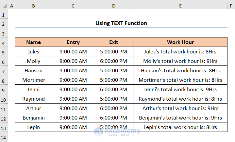Select the cell containing 'Benjamin'
The height and width of the screenshot is (142, 235).
click(x=33, y=118)
